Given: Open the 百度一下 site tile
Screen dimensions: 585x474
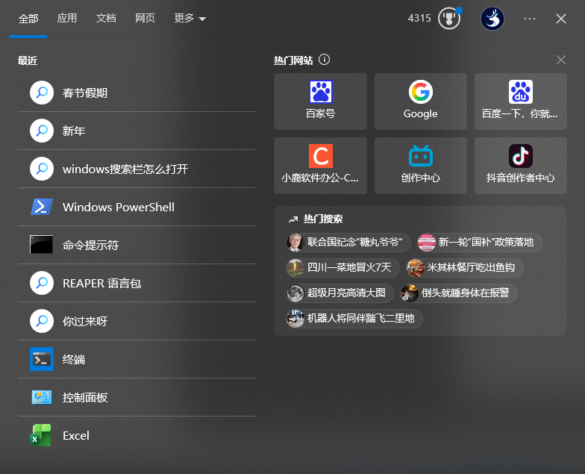Looking at the screenshot, I should tap(521, 102).
